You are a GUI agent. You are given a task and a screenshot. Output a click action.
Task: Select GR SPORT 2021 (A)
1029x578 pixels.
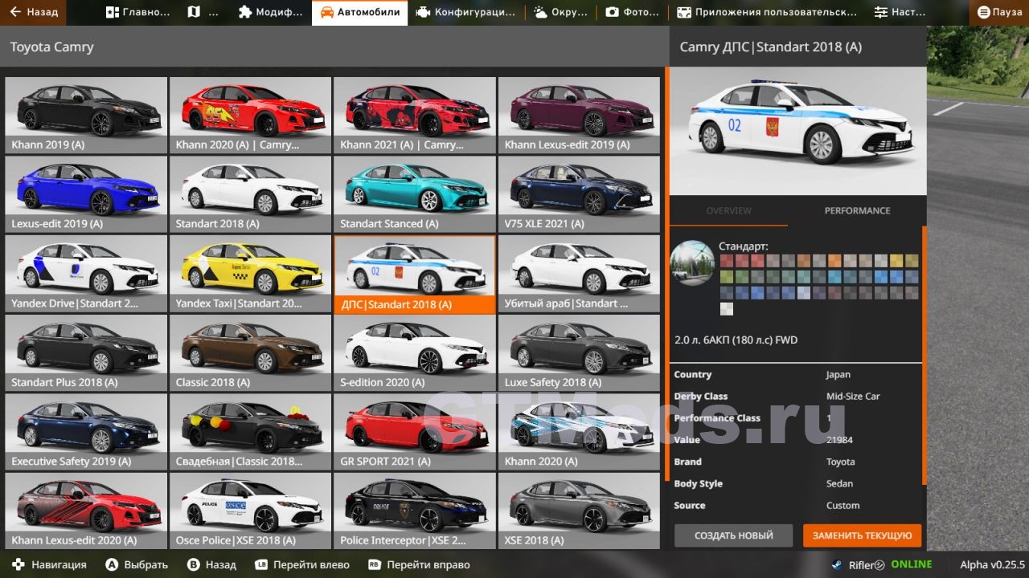point(415,432)
